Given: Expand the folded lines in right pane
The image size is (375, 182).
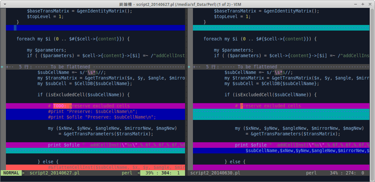Looking at the screenshot, I should pyautogui.click(x=189, y=67).
